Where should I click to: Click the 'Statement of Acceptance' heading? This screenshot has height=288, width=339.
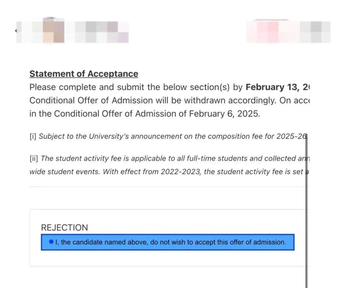pos(83,74)
